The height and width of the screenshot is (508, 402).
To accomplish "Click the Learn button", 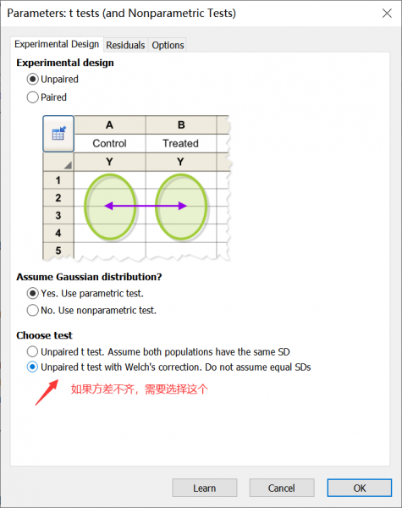I will coord(205,488).
